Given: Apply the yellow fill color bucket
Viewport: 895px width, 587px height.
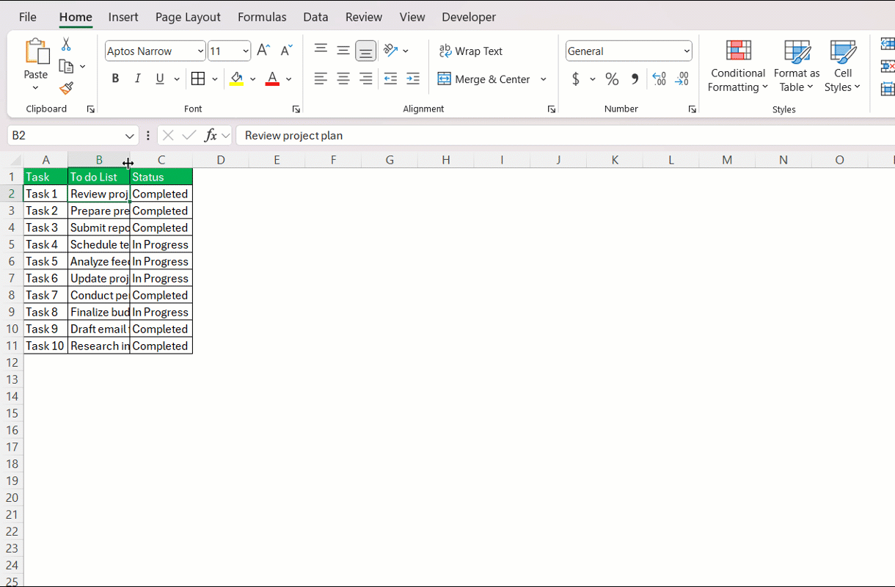Looking at the screenshot, I should click(236, 79).
